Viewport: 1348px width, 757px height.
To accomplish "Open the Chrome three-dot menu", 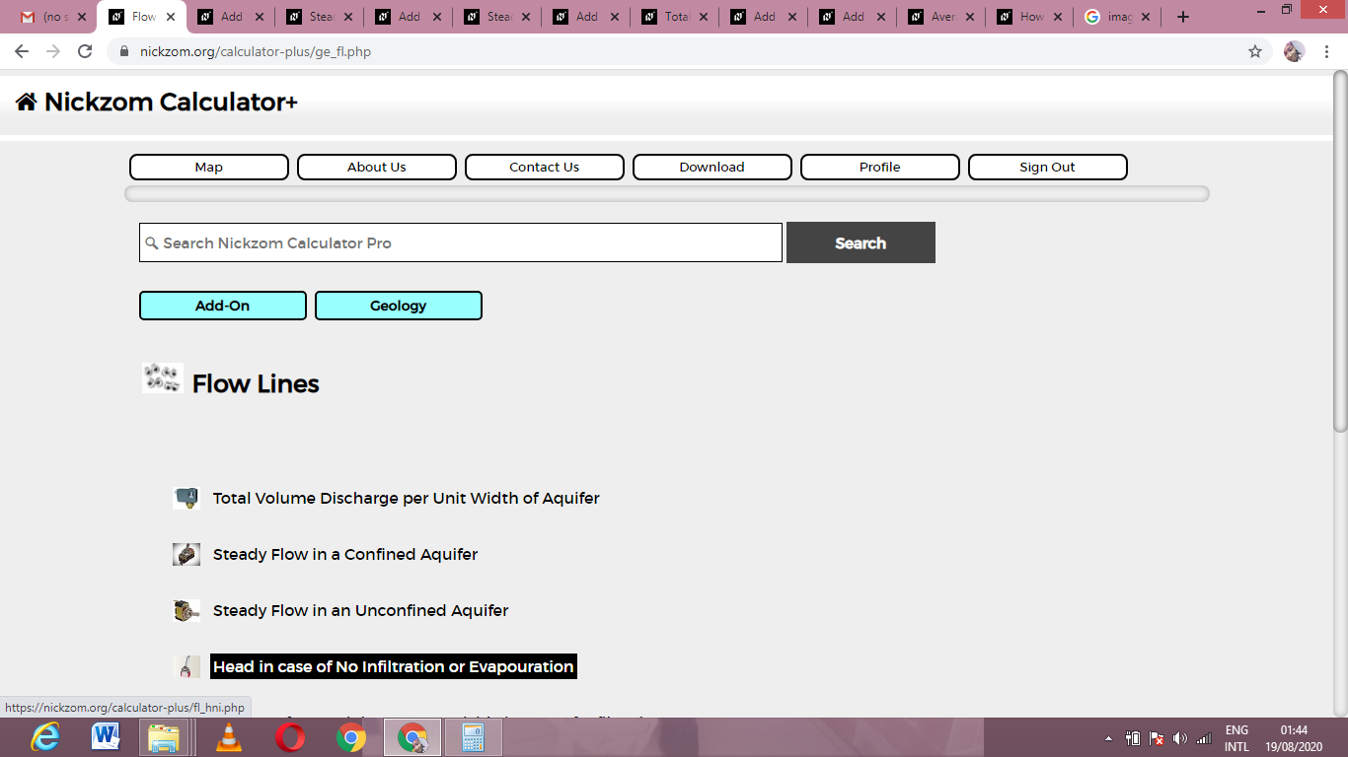I will [1325, 51].
